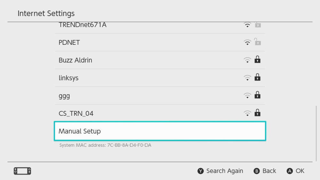This screenshot has width=320, height=180.
Task: Click the System MAC address text
Action: click(105, 145)
